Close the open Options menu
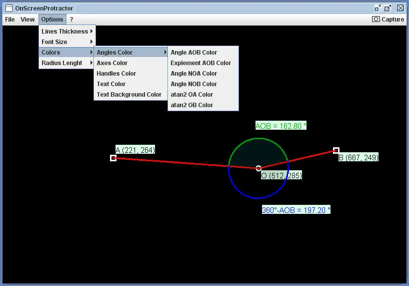This screenshot has width=409, height=286. tap(52, 20)
